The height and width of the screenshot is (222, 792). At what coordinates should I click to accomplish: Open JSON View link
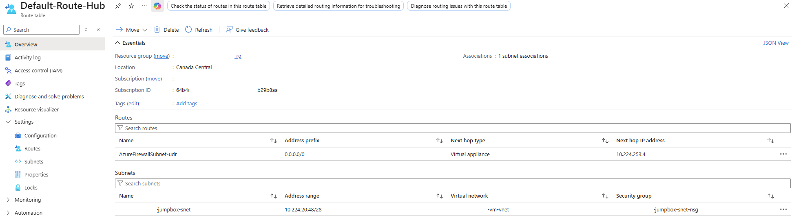(776, 43)
